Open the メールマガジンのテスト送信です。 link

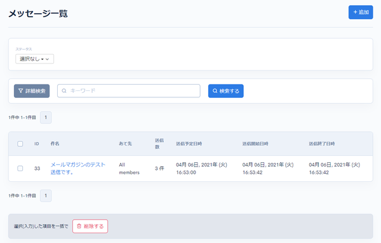click(77, 169)
